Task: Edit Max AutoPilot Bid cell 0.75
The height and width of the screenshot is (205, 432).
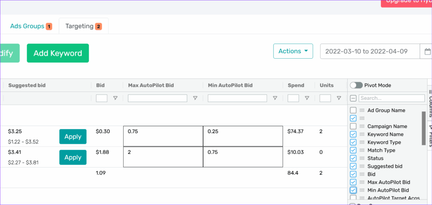Action: tap(163, 136)
